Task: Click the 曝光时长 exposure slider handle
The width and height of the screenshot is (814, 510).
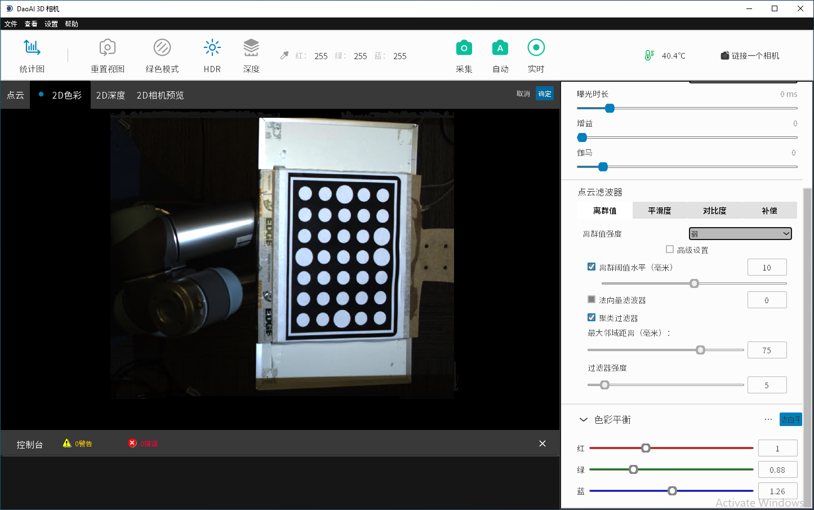Action: pyautogui.click(x=610, y=108)
